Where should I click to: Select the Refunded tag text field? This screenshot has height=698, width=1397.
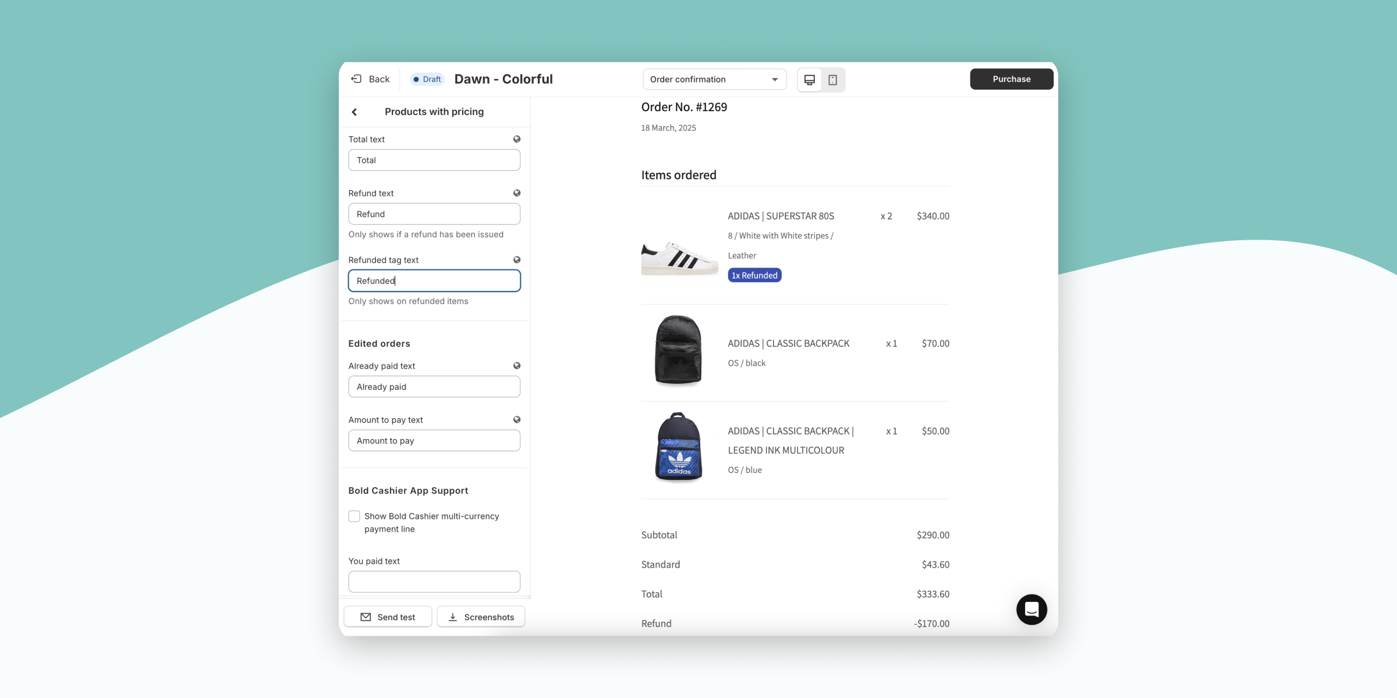coord(434,280)
